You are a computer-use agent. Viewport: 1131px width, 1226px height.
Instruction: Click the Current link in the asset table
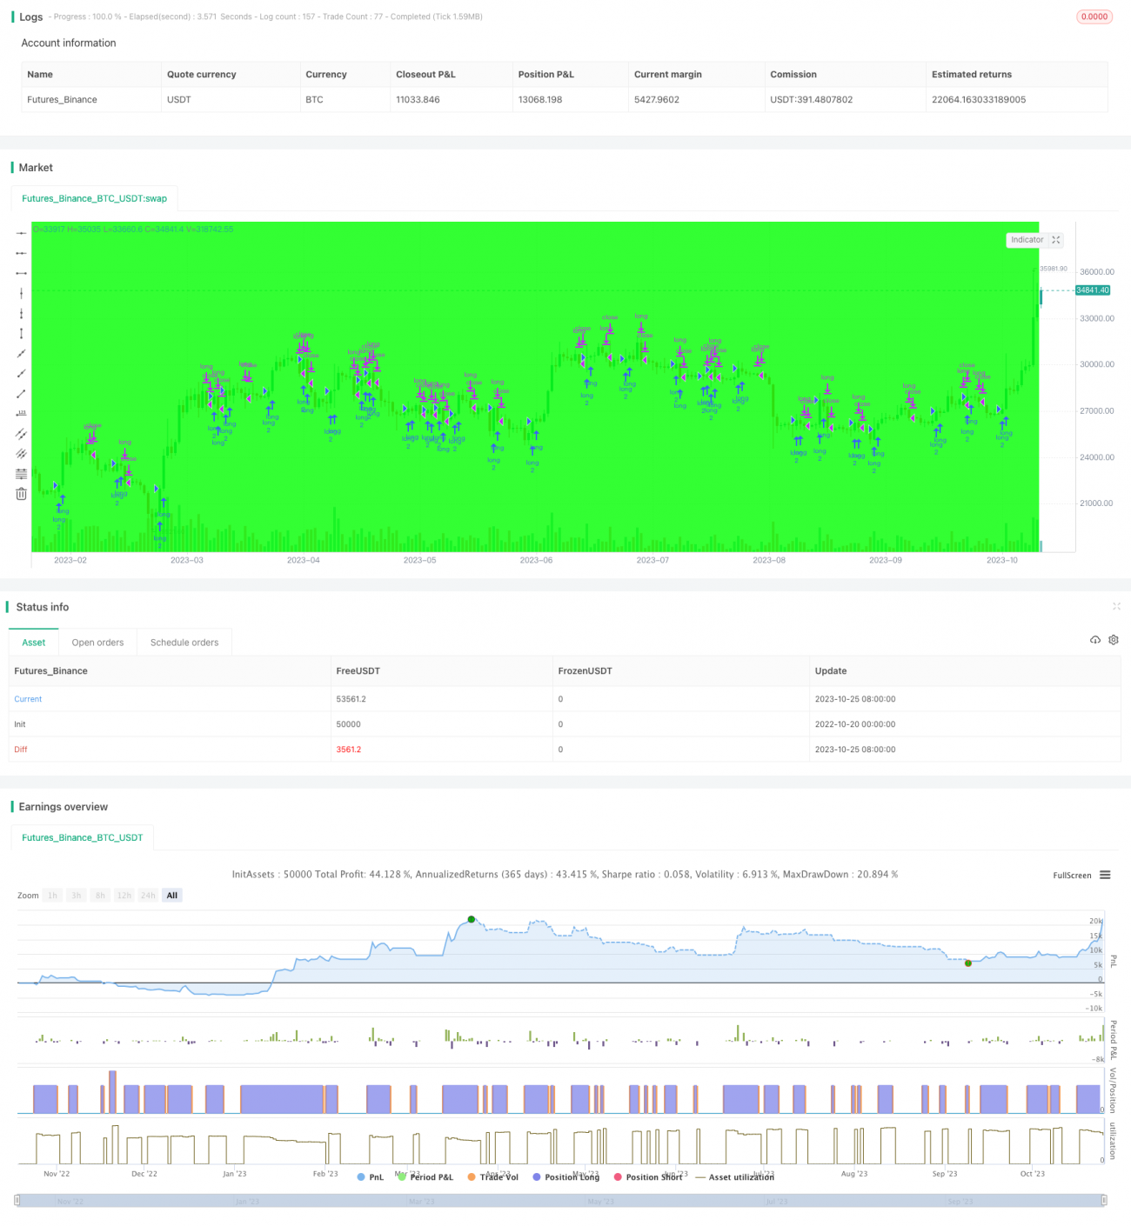[x=28, y=698]
